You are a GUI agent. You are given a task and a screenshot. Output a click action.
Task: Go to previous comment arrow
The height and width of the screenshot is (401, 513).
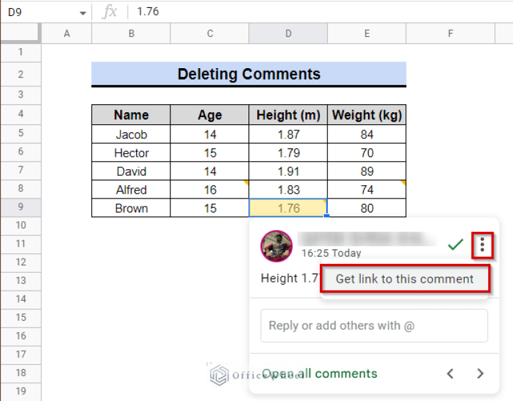tap(450, 373)
